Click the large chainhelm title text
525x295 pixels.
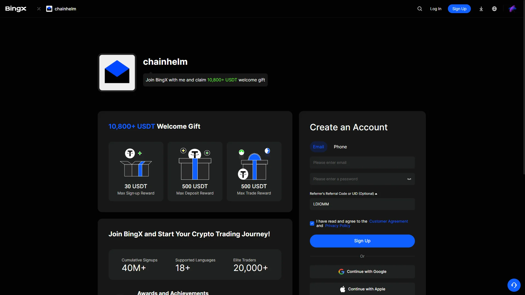165,62
